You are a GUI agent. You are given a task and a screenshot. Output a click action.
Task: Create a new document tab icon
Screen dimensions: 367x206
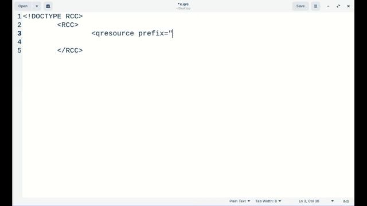pyautogui.click(x=48, y=6)
